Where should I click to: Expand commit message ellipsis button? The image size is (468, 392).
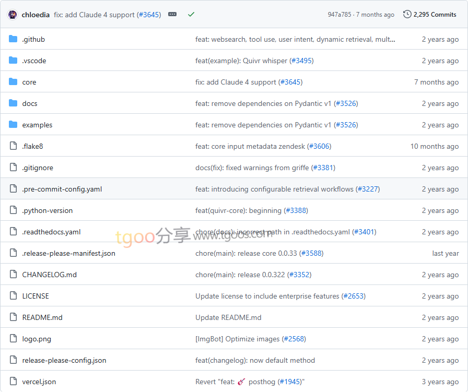pyautogui.click(x=172, y=15)
